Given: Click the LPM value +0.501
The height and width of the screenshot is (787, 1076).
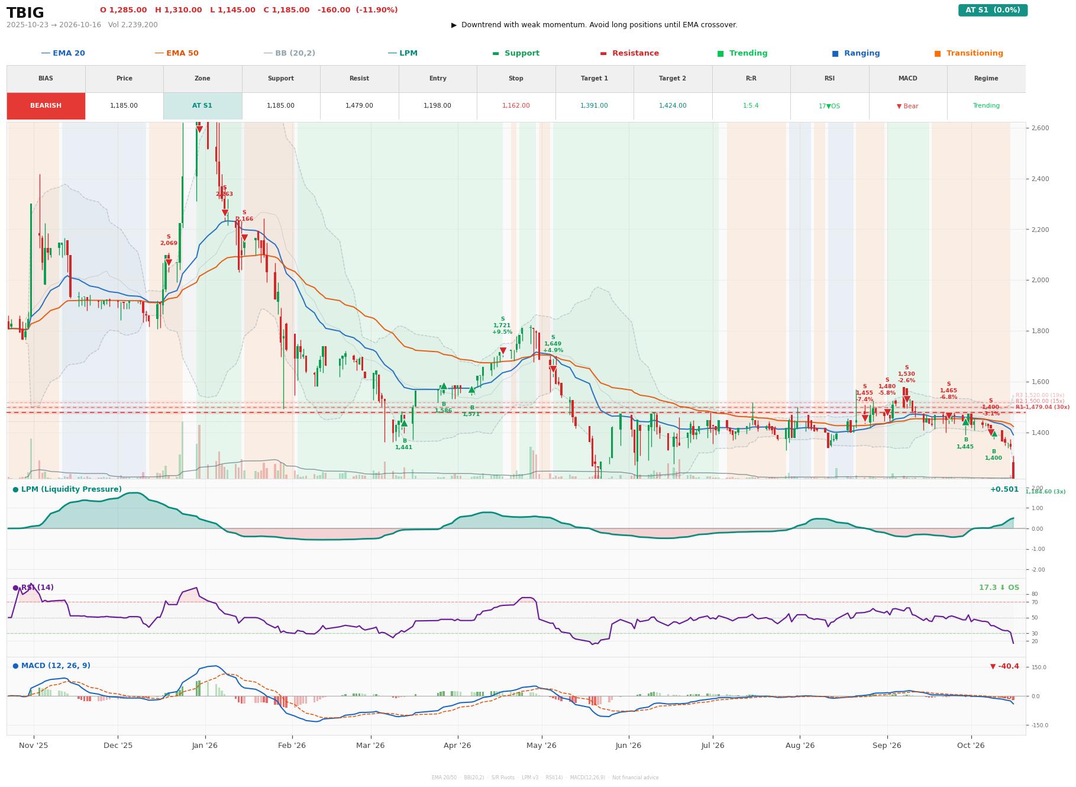Looking at the screenshot, I should tap(1004, 489).
